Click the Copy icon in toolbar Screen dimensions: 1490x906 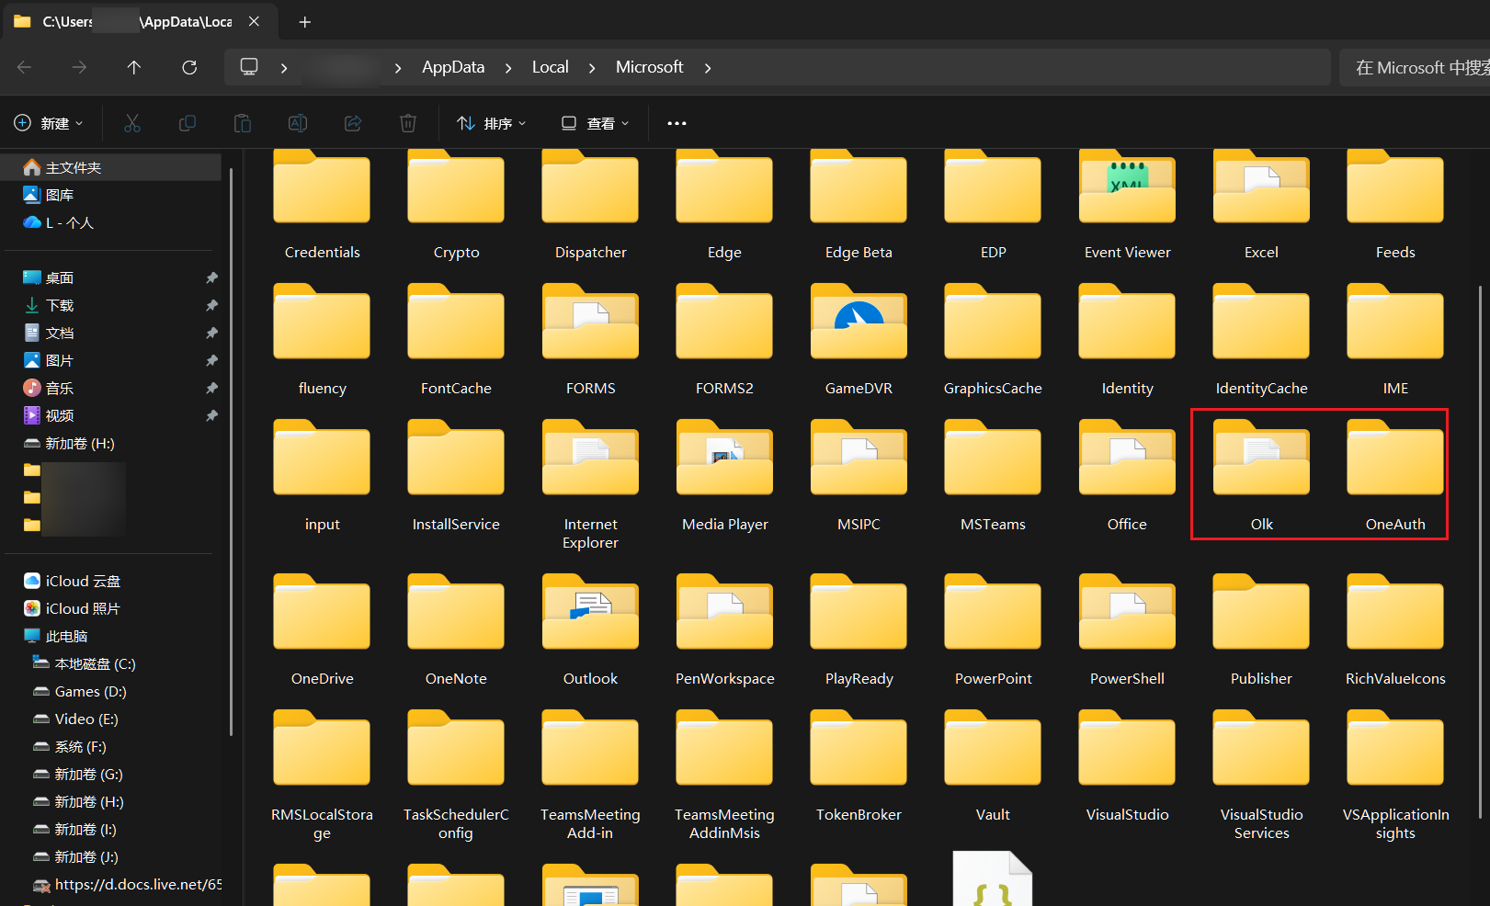tap(188, 123)
